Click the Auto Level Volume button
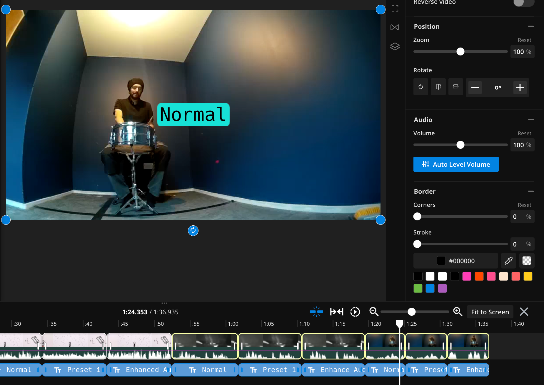The width and height of the screenshot is (544, 385). [456, 164]
